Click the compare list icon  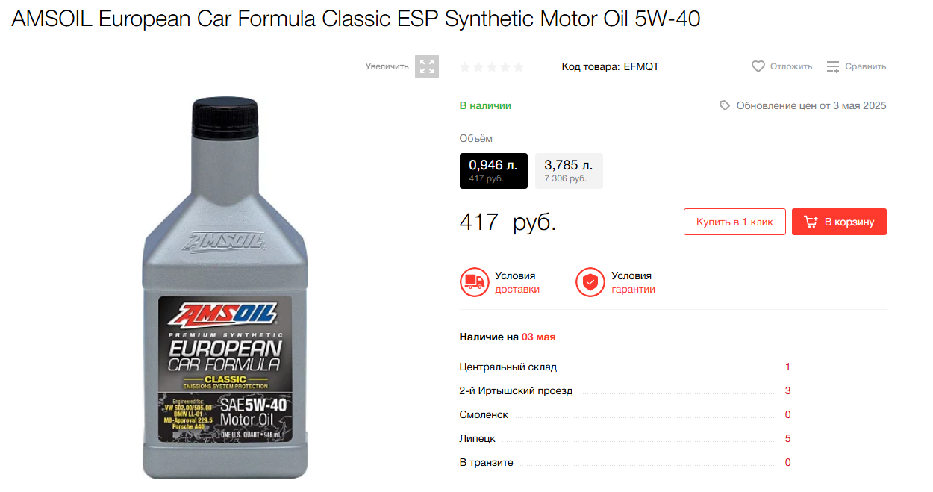coord(833,66)
